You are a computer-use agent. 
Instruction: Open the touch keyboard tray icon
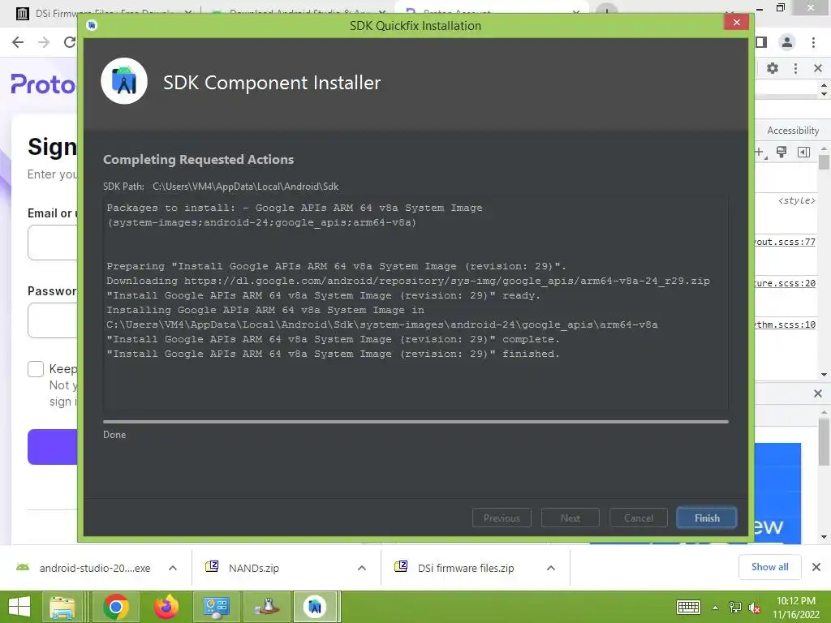point(688,607)
